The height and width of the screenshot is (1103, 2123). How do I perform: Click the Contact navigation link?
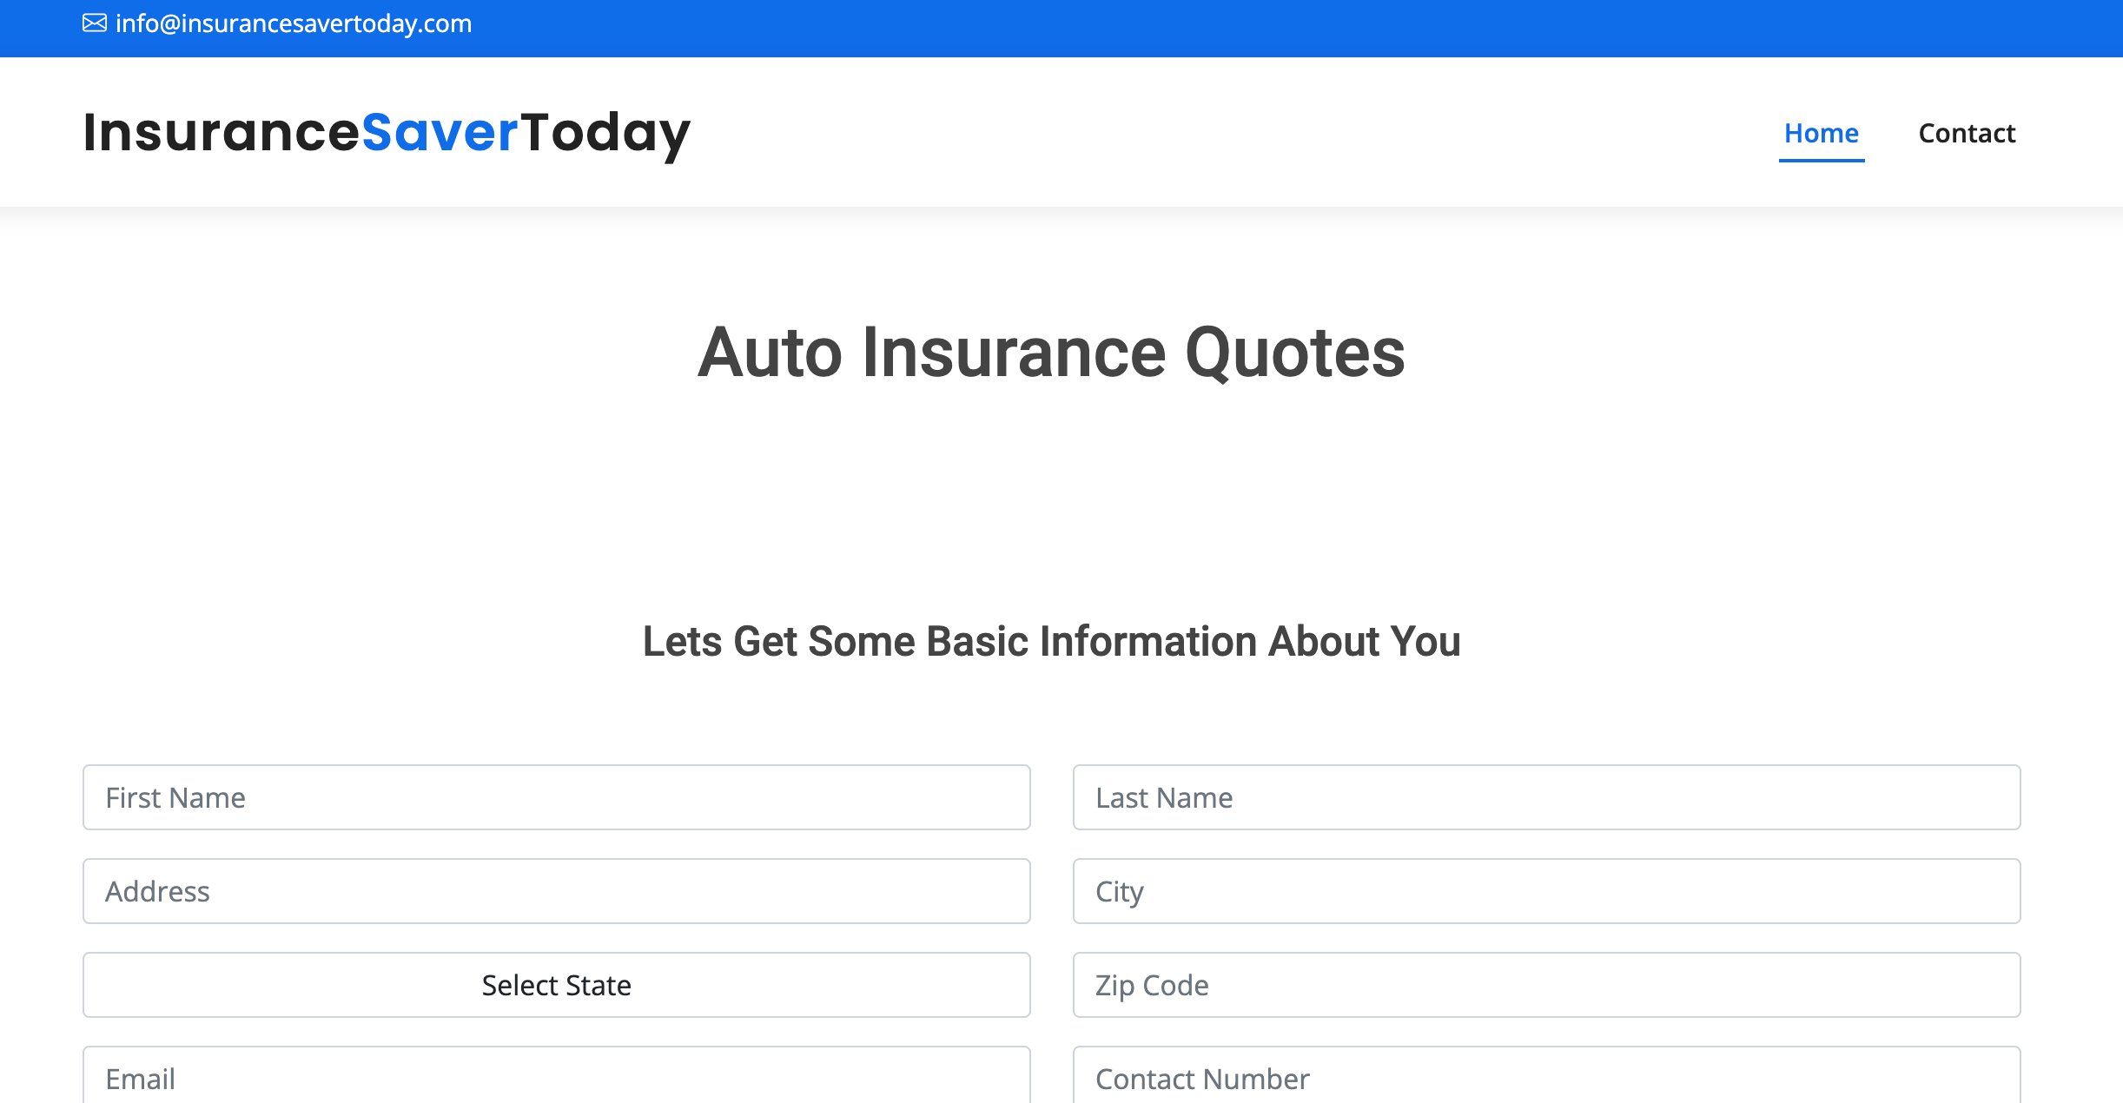coord(1968,132)
